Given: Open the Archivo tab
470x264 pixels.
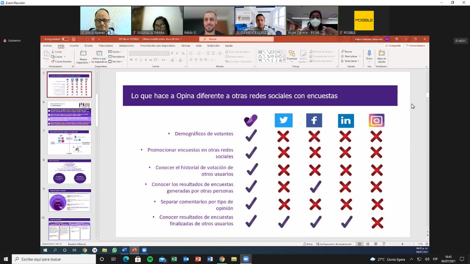Looking at the screenshot, I should pyautogui.click(x=47, y=45).
